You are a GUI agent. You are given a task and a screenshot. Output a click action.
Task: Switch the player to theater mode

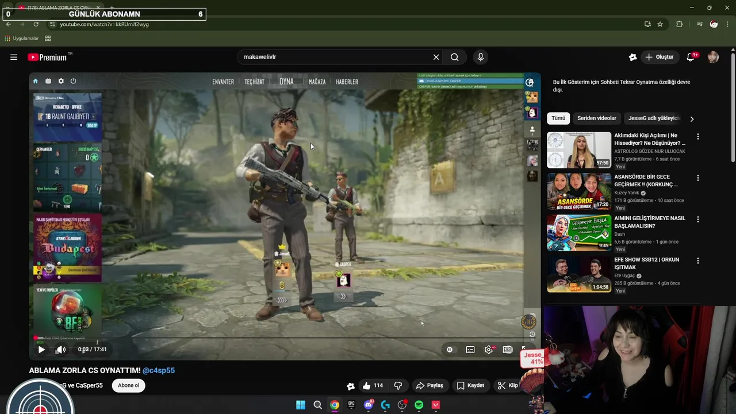point(507,349)
